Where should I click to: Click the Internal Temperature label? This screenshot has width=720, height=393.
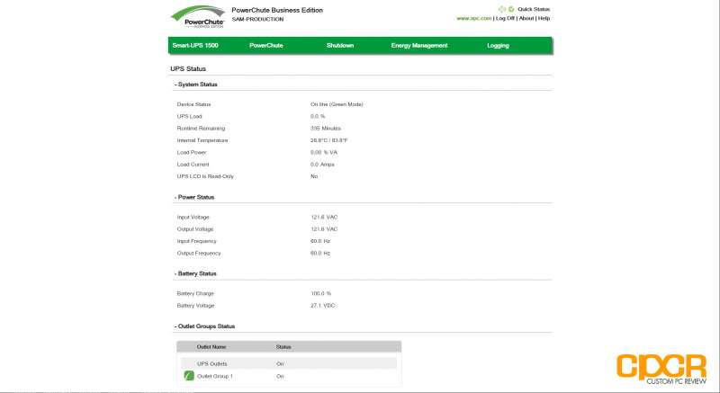(x=202, y=140)
